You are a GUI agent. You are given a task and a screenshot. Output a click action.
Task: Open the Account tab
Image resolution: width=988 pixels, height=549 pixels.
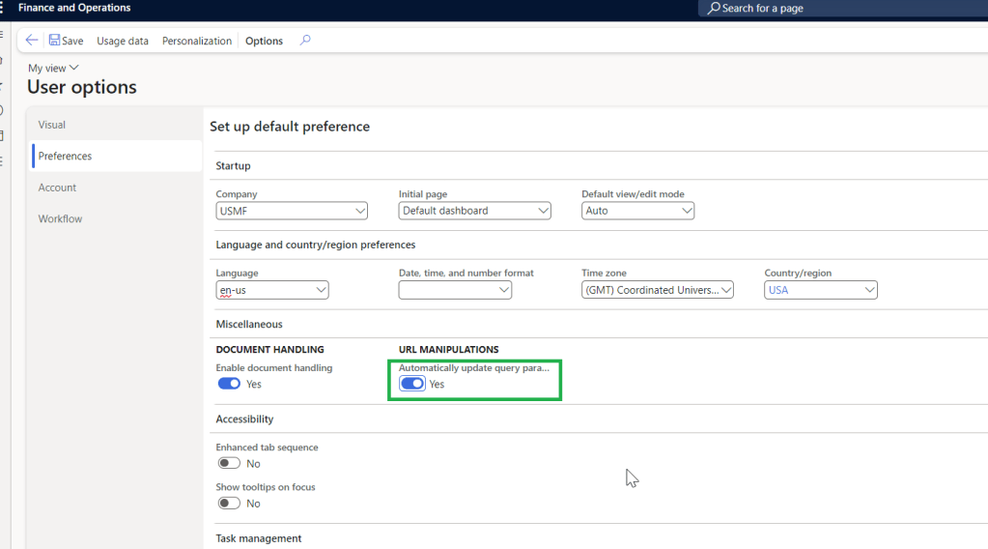click(x=57, y=188)
